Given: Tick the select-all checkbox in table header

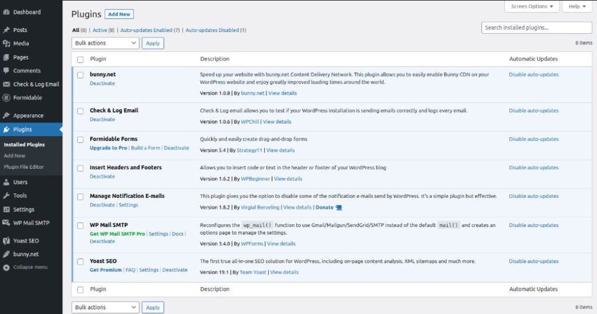Looking at the screenshot, I should click(x=80, y=60).
